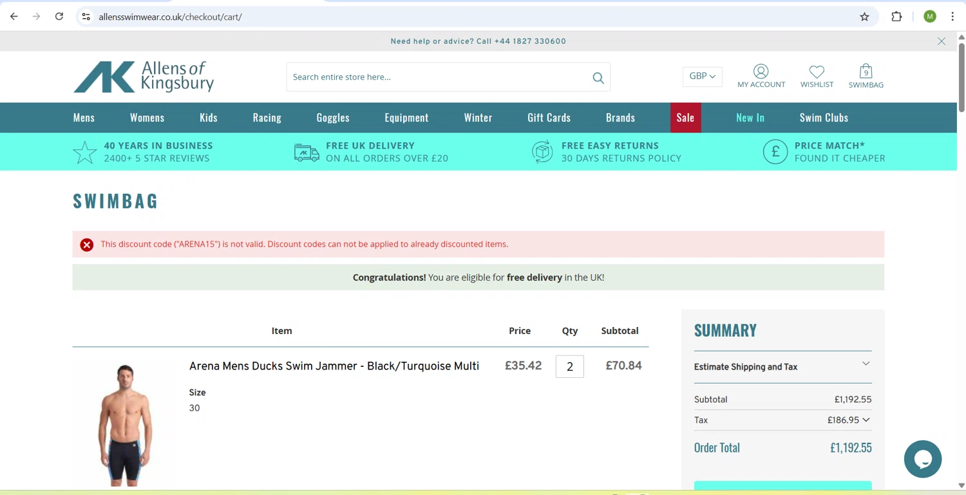Open the GBP currency dropdown
The image size is (966, 495).
702,76
